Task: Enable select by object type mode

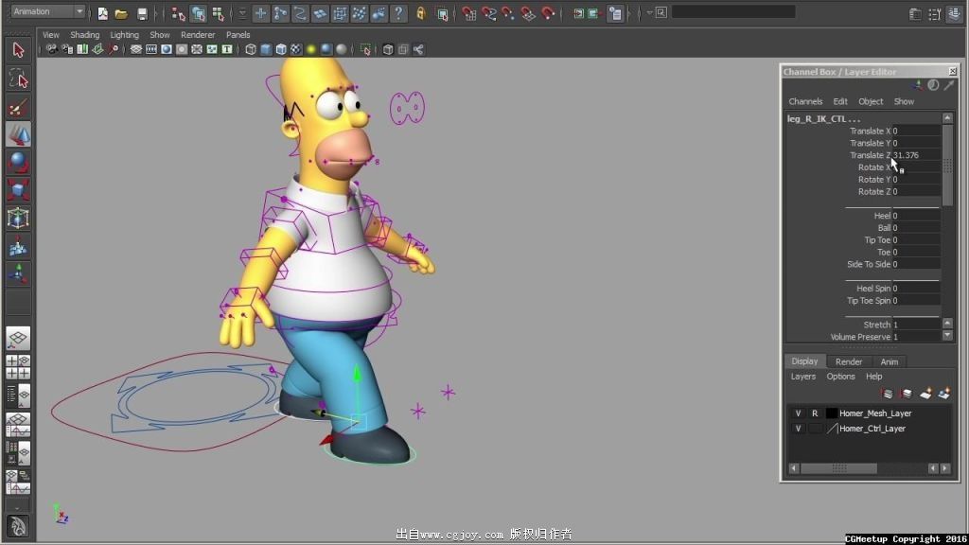Action: point(198,13)
